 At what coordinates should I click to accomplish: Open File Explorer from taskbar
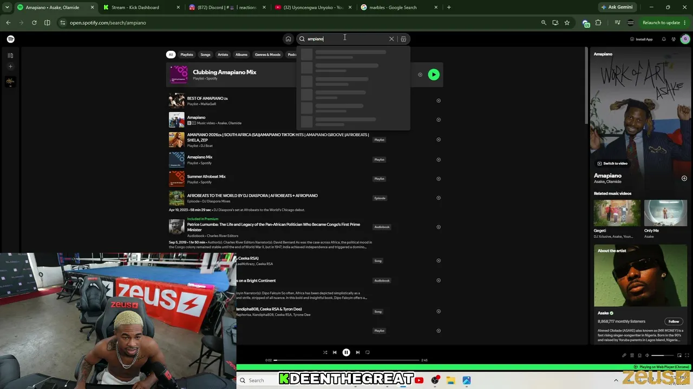tap(450, 380)
